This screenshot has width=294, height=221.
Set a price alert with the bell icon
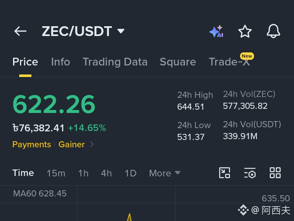click(273, 31)
